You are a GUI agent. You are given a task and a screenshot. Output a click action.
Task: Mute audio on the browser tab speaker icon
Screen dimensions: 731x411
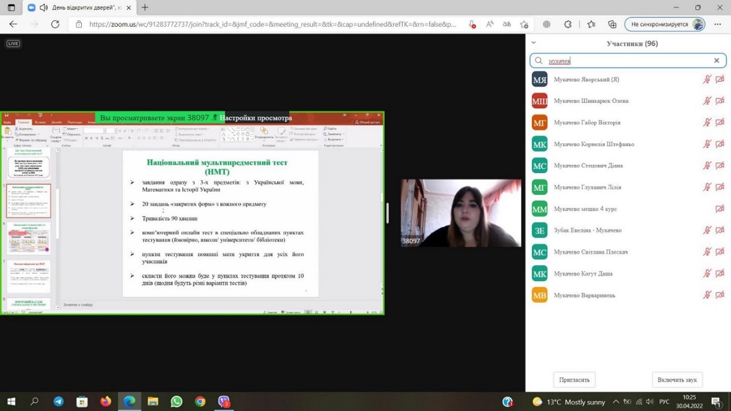click(43, 7)
